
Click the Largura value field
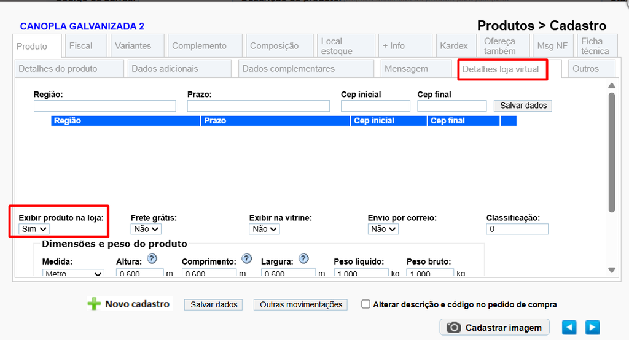[x=289, y=273]
